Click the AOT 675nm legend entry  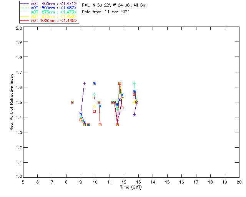point(49,12)
